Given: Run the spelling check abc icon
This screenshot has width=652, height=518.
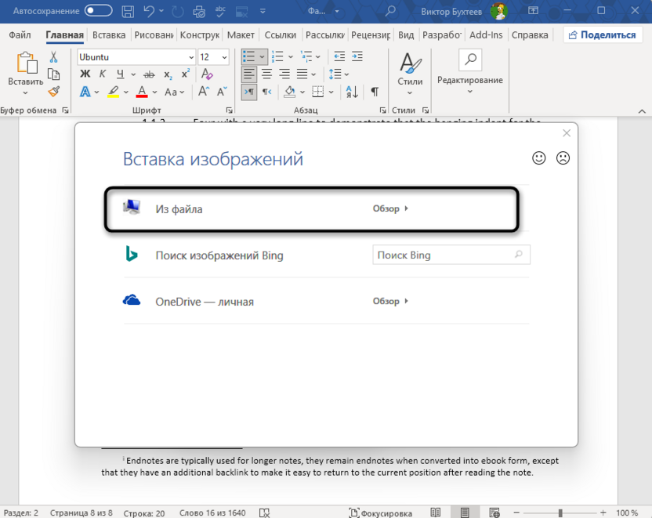Looking at the screenshot, I should tap(220, 11).
